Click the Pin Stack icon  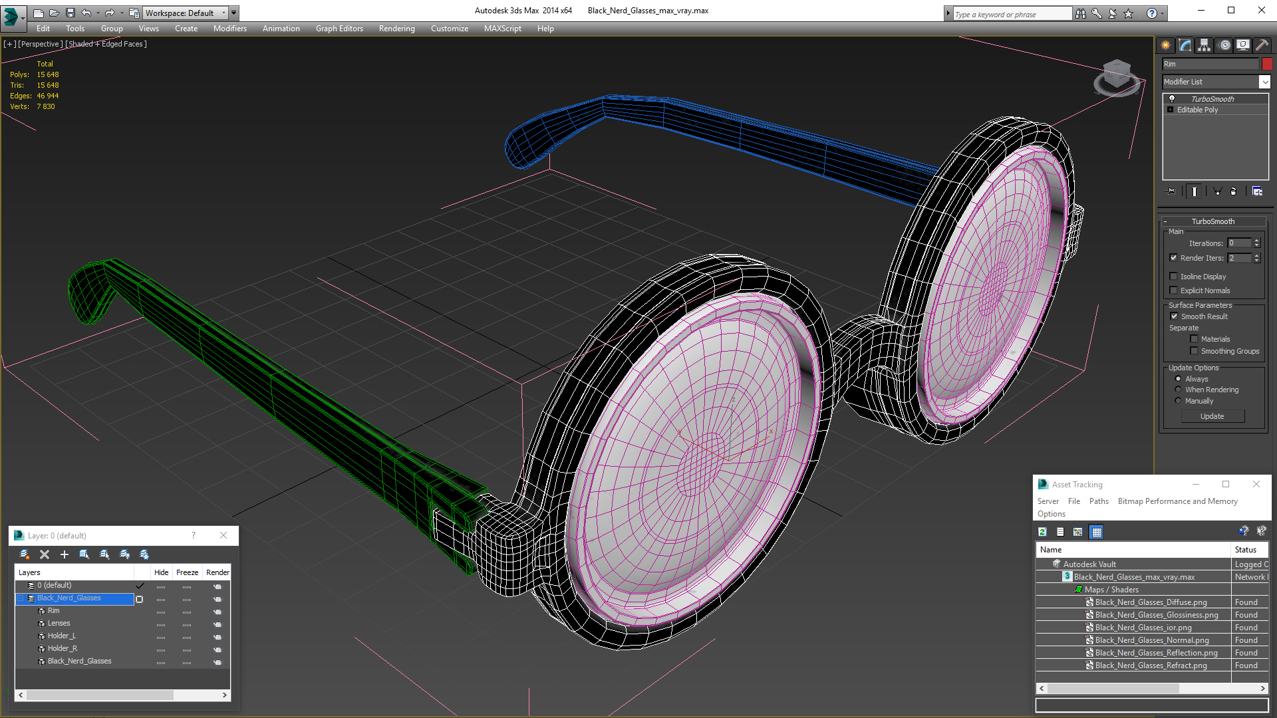[1171, 191]
